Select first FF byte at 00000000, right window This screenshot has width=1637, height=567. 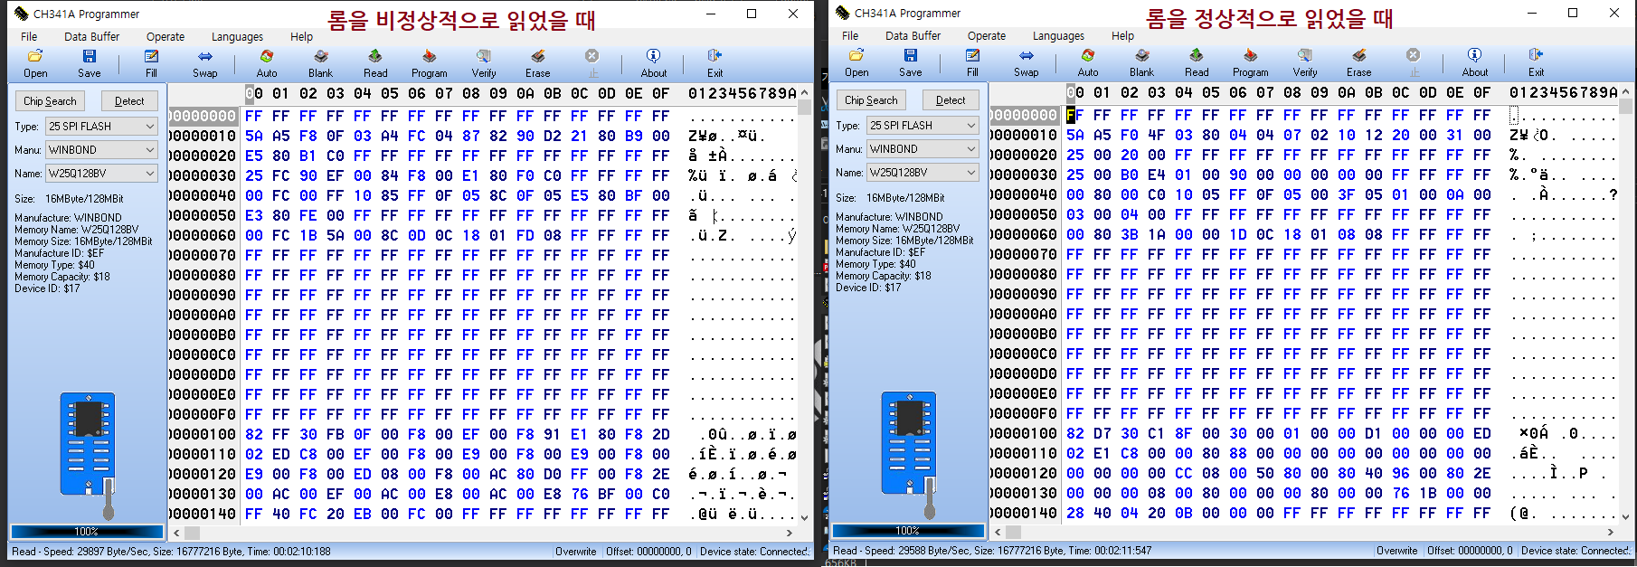[x=1074, y=115]
